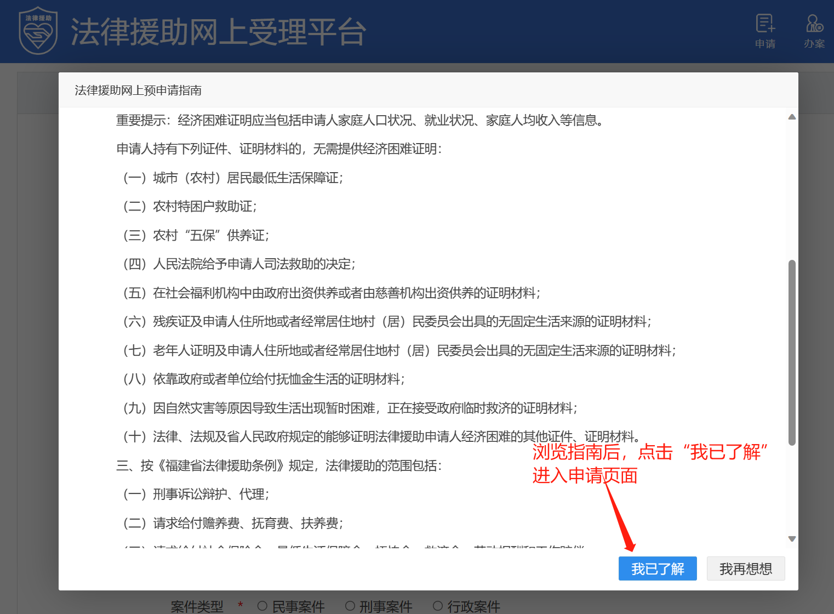834x614 pixels.
Task: Click the legal aid shield logo
Action: pyautogui.click(x=38, y=31)
